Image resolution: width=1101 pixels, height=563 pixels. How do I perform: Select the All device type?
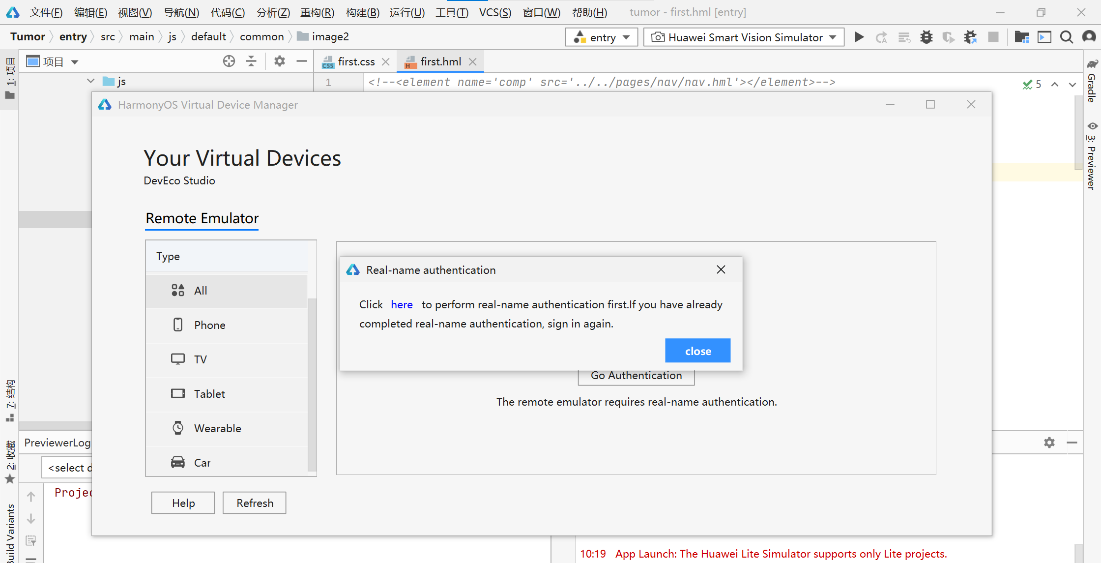pos(227,291)
